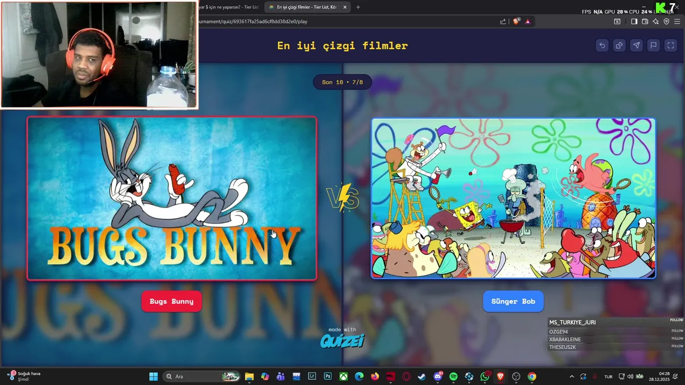Open Microsoft Edge from the taskbar
The height and width of the screenshot is (385, 685).
[359, 376]
